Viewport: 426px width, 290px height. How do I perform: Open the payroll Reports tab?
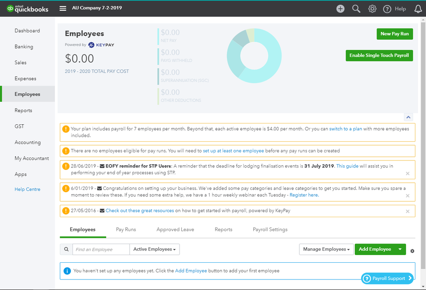[x=223, y=230]
